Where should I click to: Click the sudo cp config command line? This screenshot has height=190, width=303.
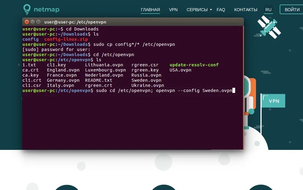(x=134, y=44)
